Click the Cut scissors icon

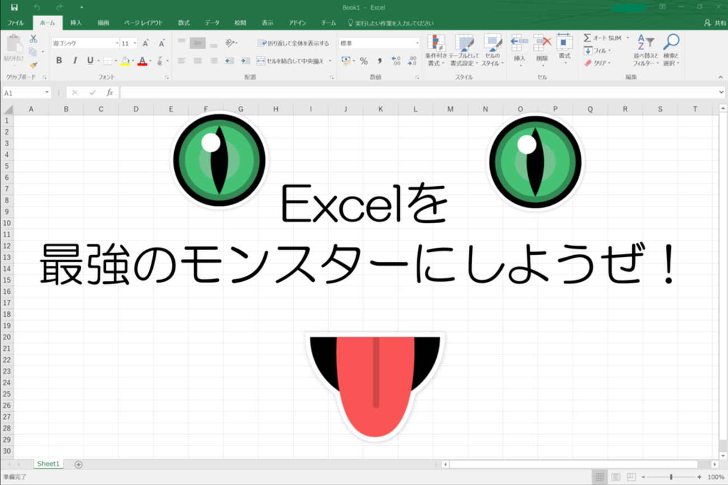[x=33, y=39]
